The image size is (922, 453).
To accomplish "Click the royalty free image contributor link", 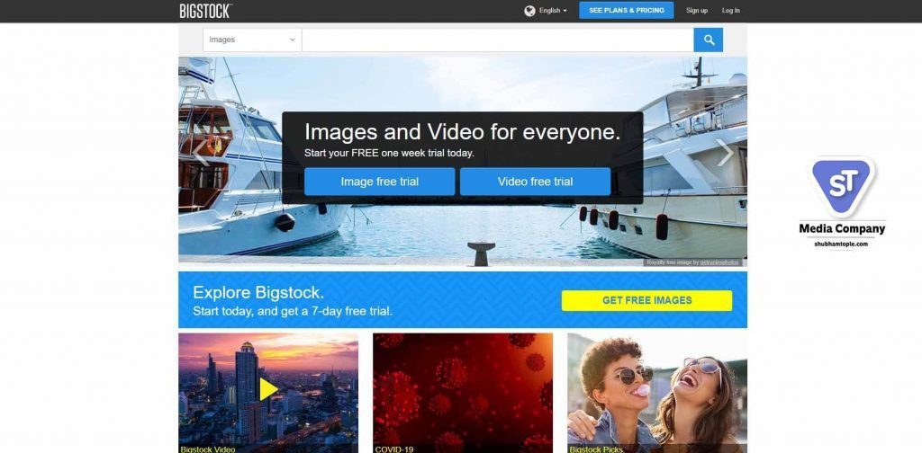I will point(719,262).
